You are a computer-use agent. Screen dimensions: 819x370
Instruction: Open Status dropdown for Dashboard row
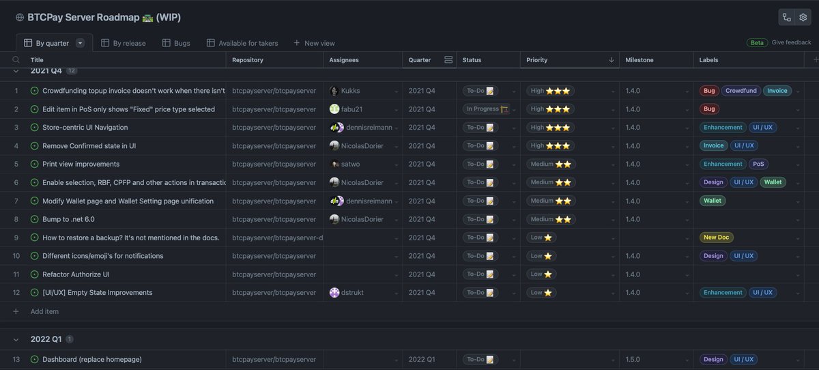[x=514, y=360]
